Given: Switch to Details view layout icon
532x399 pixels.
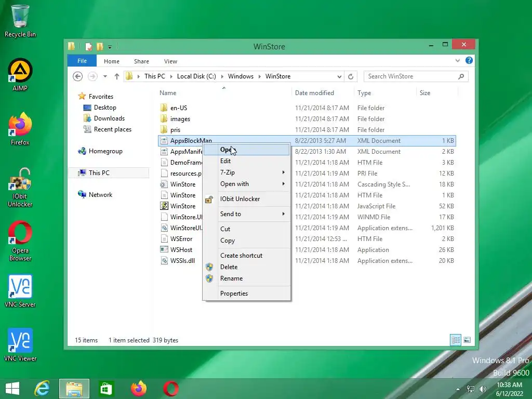Looking at the screenshot, I should 456,340.
